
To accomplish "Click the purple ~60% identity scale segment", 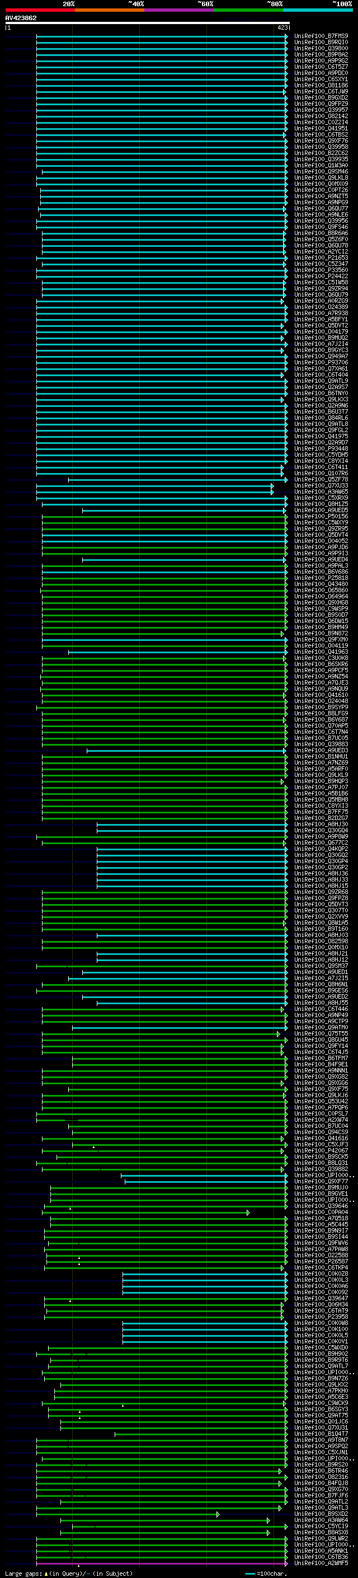I will (180, 10).
